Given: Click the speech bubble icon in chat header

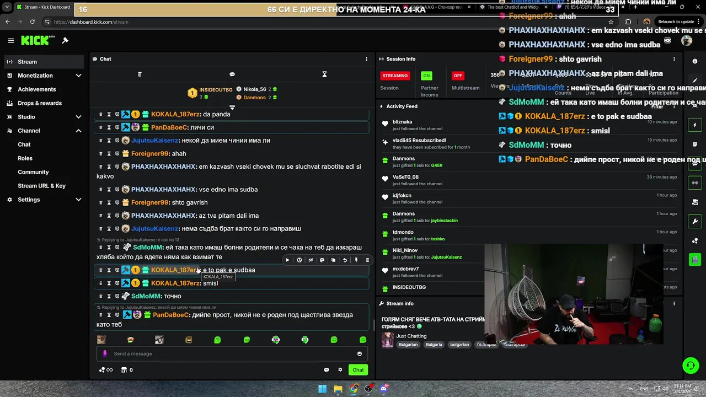Looking at the screenshot, I should (x=232, y=74).
